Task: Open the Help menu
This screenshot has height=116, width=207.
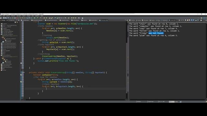Action: pyautogui.click(x=42, y=16)
